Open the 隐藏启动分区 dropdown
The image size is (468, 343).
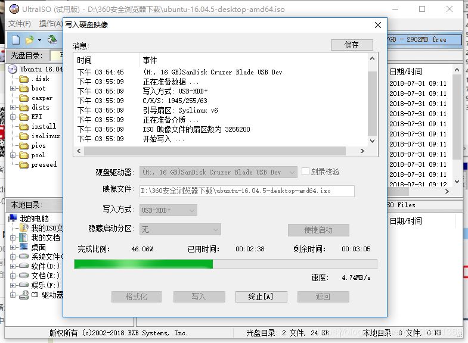pos(180,229)
